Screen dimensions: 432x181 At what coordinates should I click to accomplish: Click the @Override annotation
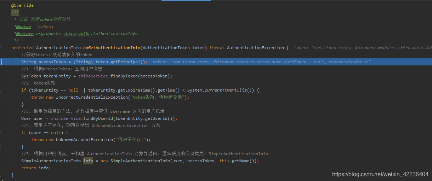pyautogui.click(x=22, y=5)
